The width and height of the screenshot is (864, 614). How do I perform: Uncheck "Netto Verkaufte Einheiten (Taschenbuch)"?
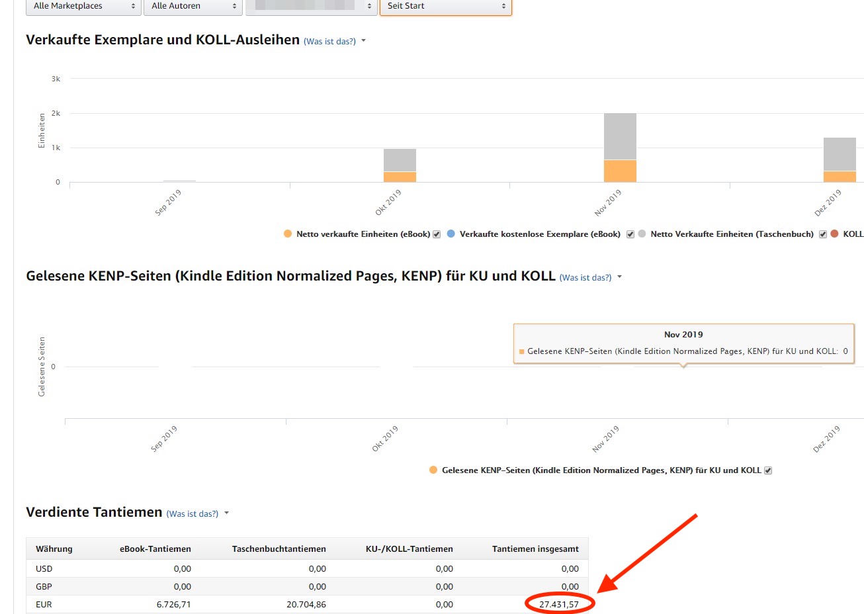point(822,234)
